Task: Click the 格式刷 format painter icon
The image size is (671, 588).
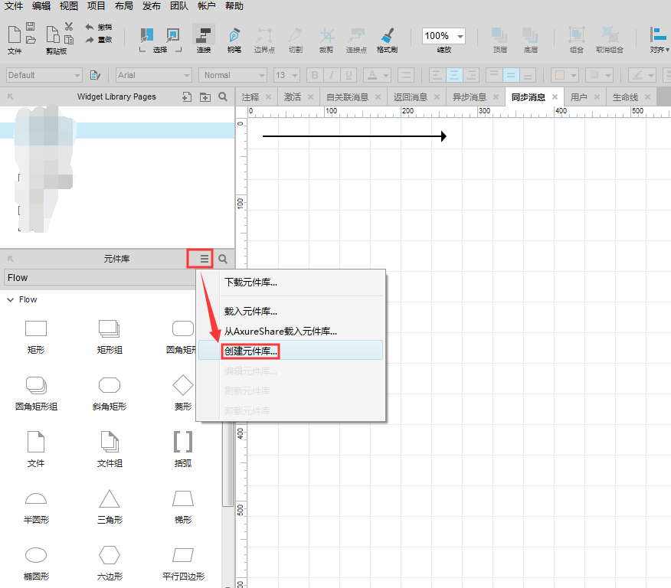Action: tap(387, 38)
